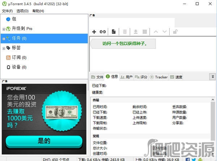Click the 上传 speed status bar entry

click(157, 160)
